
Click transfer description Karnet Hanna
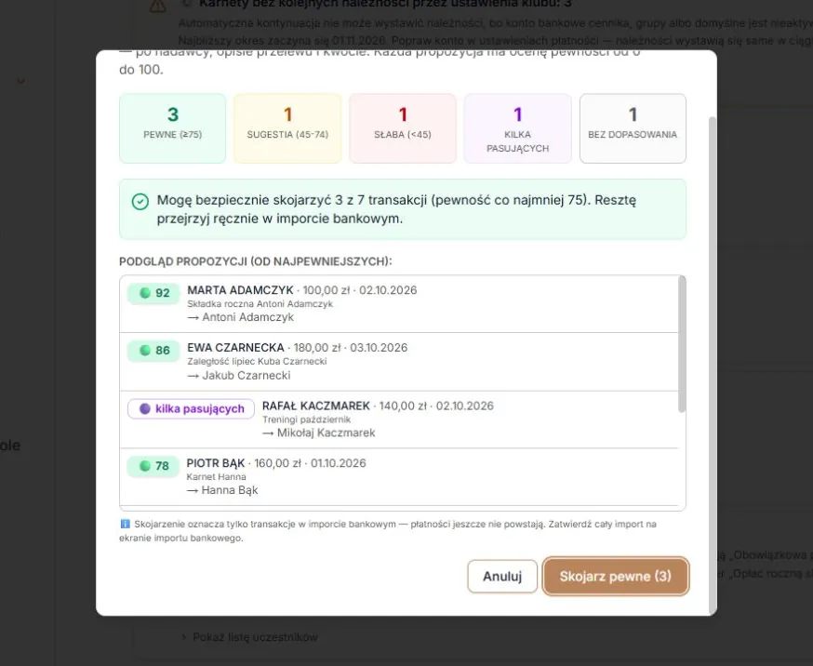216,477
